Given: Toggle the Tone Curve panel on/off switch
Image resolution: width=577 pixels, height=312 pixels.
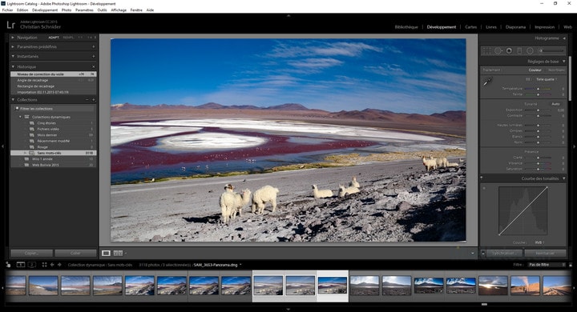Looking at the screenshot, I should click(482, 178).
